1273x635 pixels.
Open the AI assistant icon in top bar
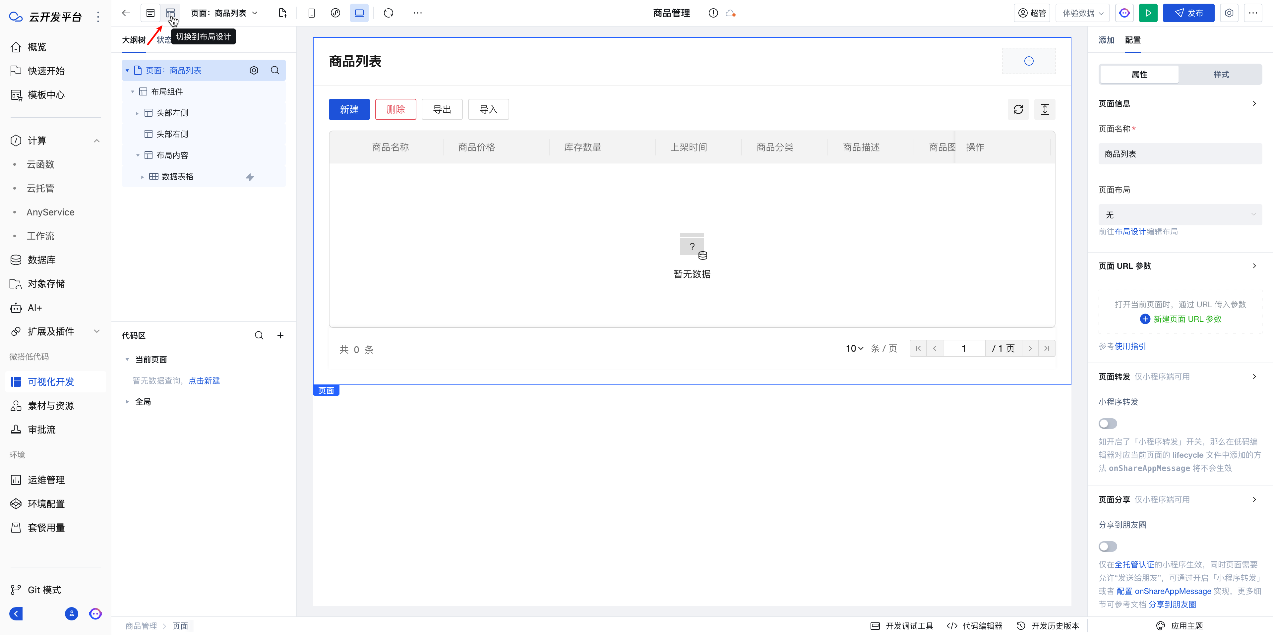(1124, 13)
